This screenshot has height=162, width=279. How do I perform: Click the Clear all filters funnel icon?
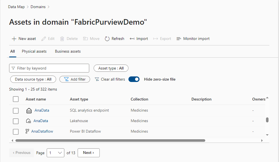point(97,79)
